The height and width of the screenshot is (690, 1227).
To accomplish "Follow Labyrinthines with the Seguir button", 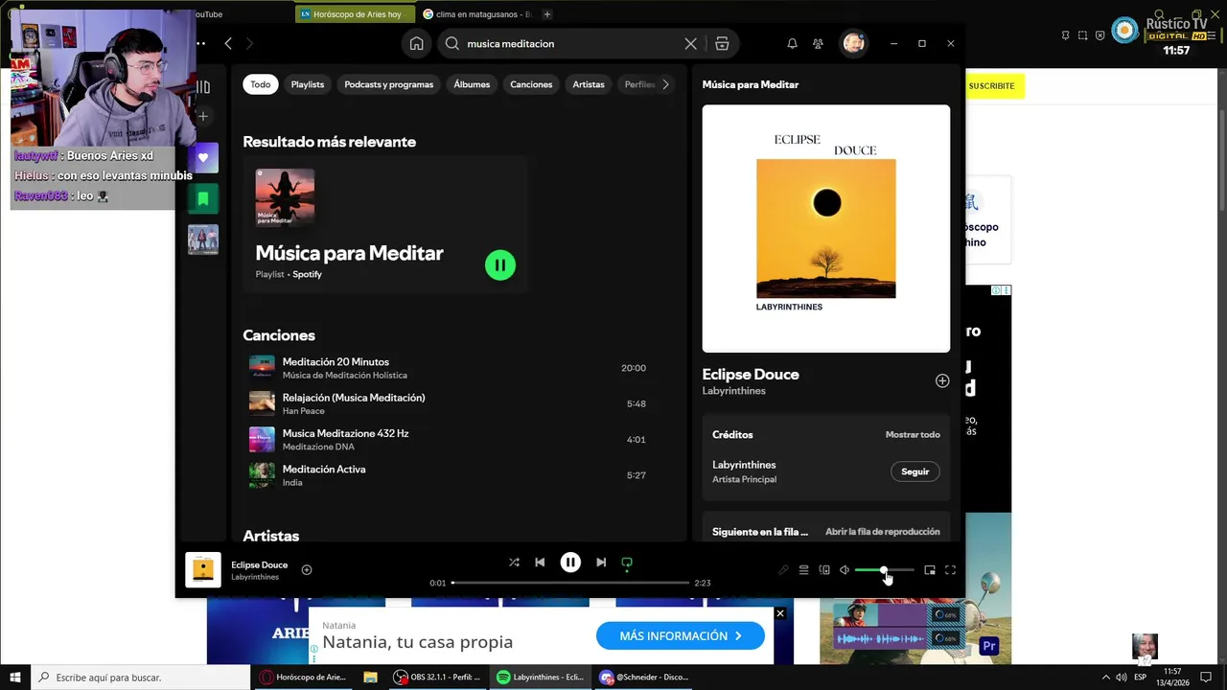I will click(x=915, y=471).
